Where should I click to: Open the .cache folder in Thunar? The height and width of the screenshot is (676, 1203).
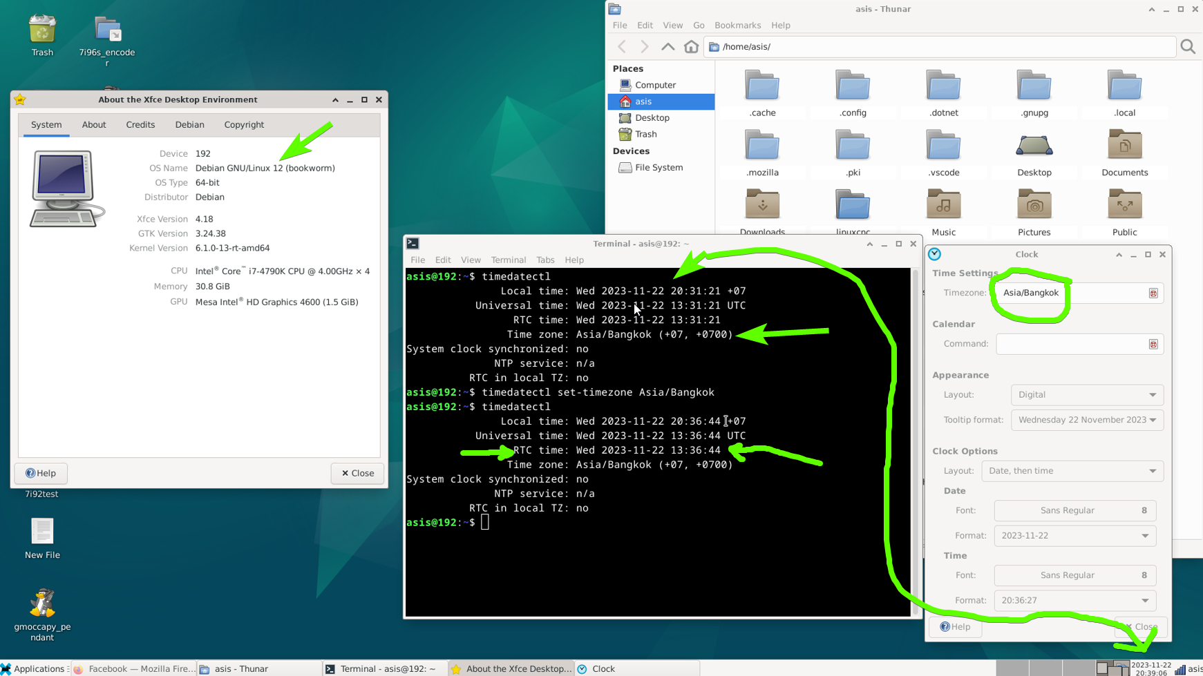(762, 93)
